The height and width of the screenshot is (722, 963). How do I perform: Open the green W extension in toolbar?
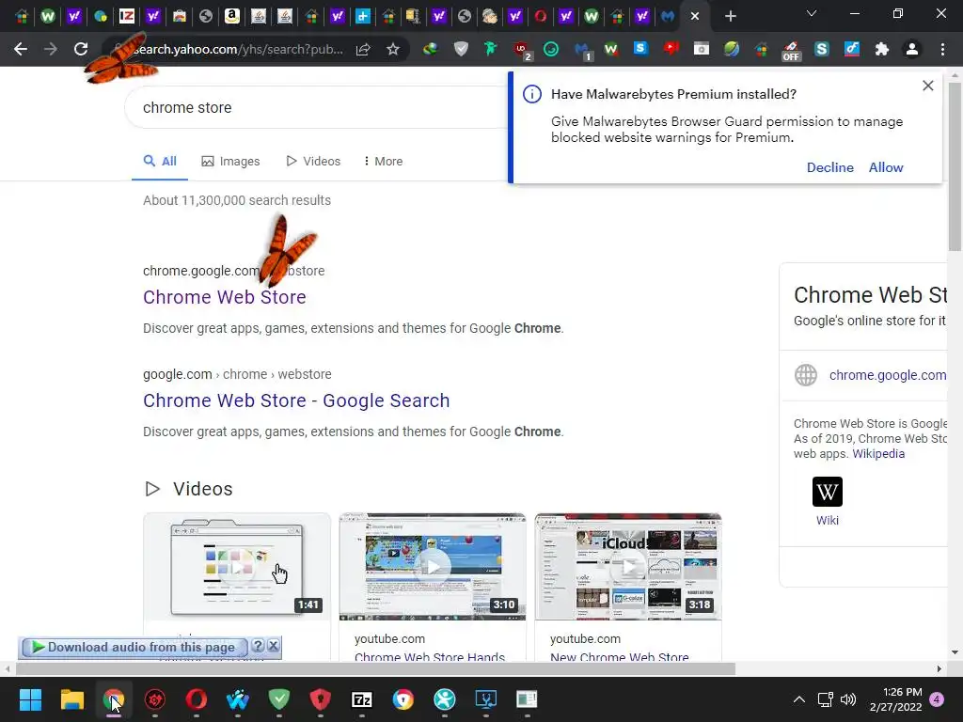(611, 49)
